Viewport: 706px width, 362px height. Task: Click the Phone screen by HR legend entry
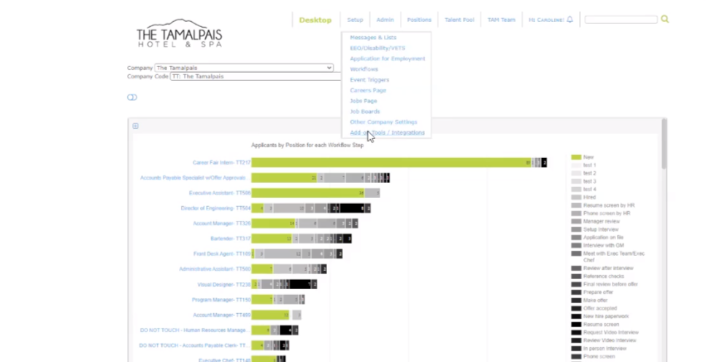click(607, 213)
